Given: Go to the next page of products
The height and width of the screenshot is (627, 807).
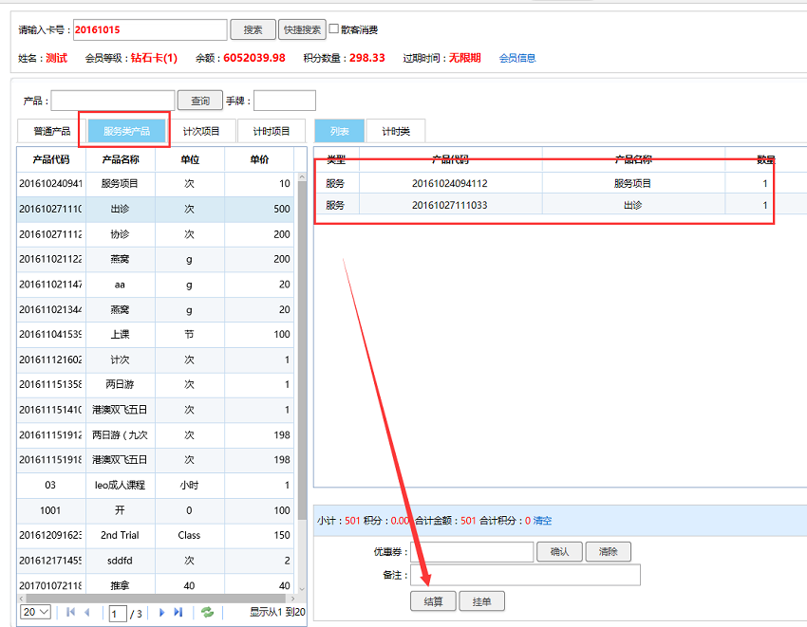Looking at the screenshot, I should (x=162, y=613).
